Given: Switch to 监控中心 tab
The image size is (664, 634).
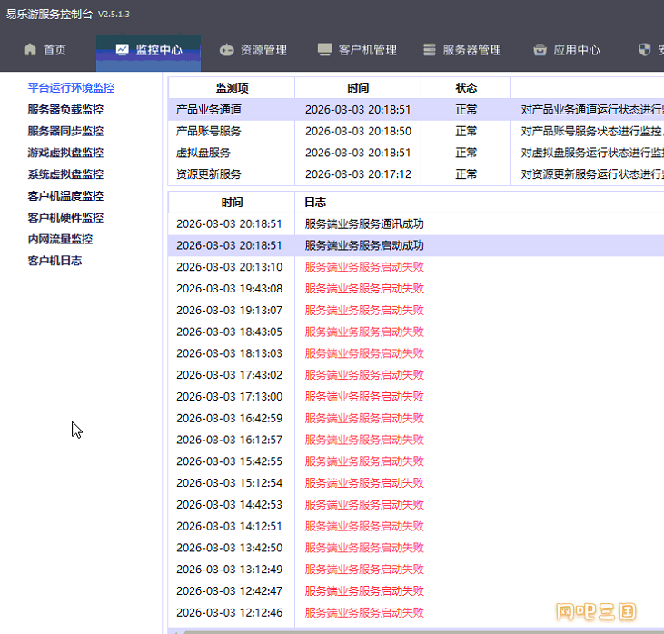Looking at the screenshot, I should (x=149, y=53).
